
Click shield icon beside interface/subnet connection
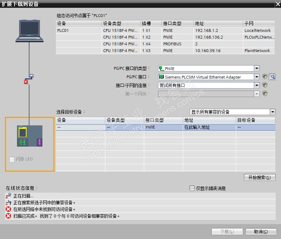click(x=265, y=85)
